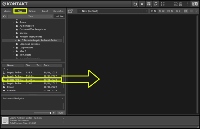Show rack page 49-64
200x129 pixels.
tap(178, 11)
